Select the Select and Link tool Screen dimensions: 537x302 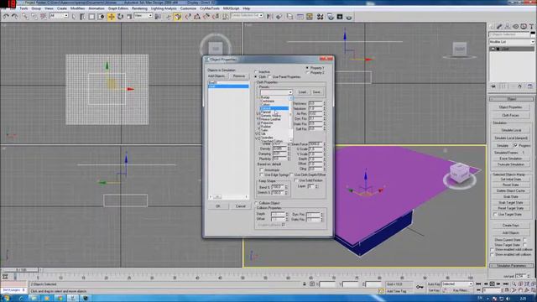click(25, 17)
